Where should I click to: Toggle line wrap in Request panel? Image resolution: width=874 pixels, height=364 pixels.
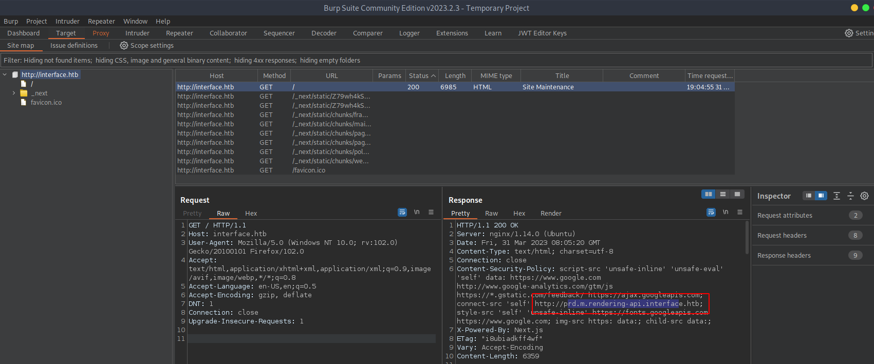coord(402,212)
